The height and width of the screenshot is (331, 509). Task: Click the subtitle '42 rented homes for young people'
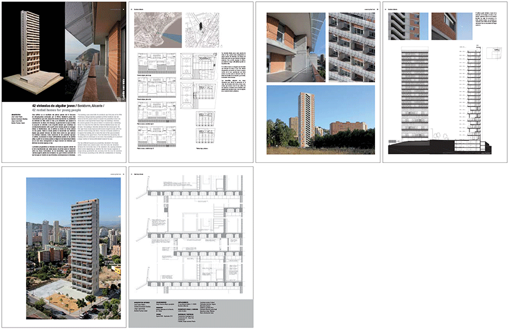tap(56, 110)
